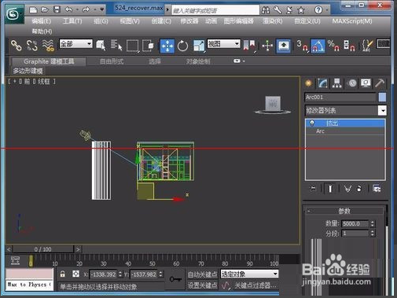Toggle the Window/Crossing selection icon

[x=149, y=46]
